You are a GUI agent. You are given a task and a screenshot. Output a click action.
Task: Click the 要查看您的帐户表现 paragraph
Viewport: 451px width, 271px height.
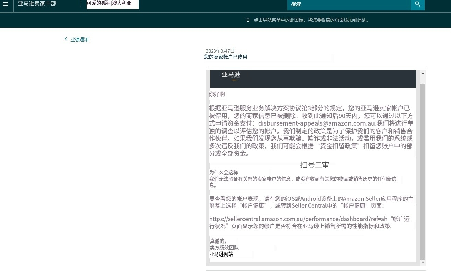pyautogui.click(x=311, y=202)
